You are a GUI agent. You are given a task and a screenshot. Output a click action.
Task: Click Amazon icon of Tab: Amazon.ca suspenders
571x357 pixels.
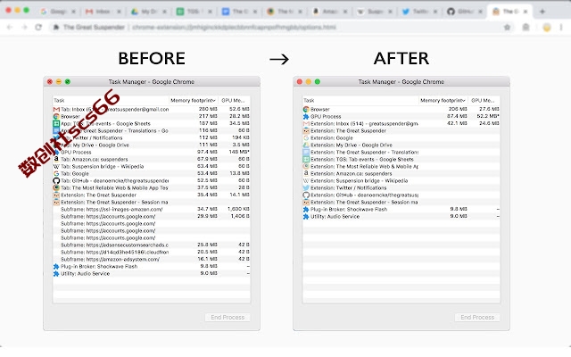coord(56,159)
